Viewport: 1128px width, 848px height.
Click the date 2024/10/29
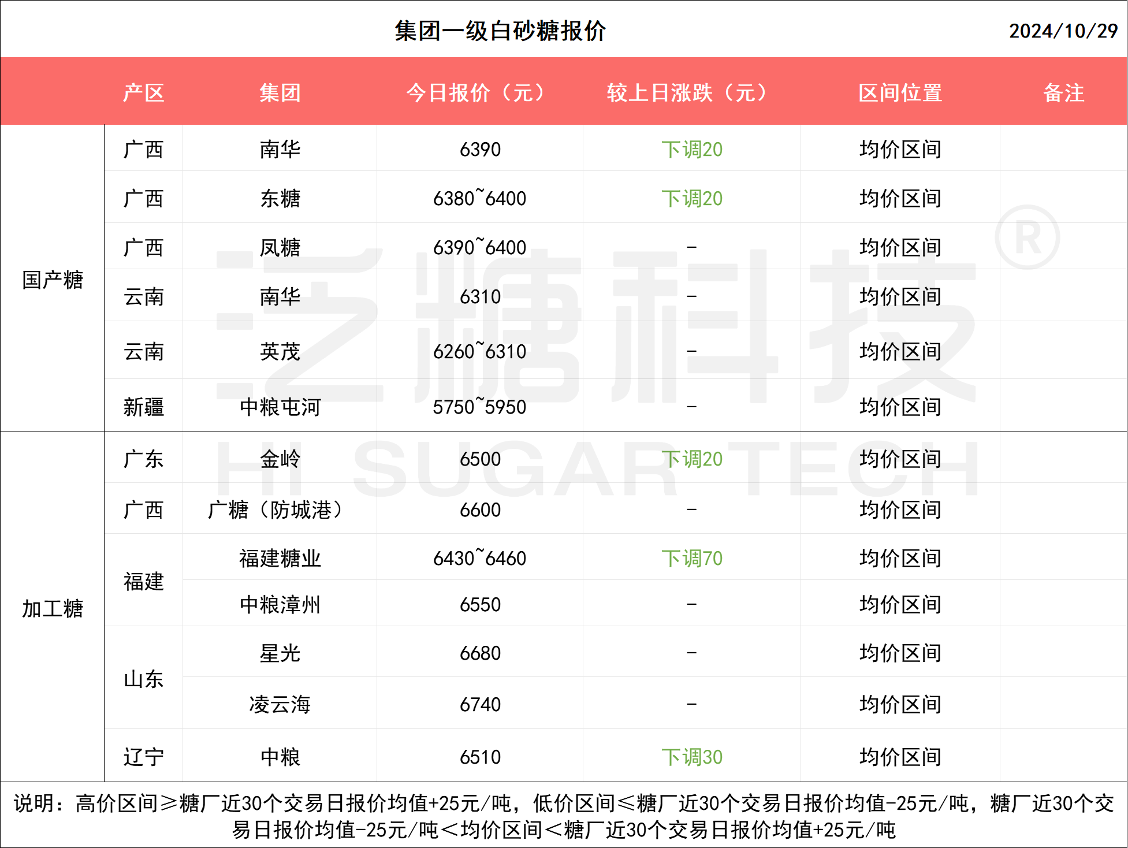[x=1063, y=31]
